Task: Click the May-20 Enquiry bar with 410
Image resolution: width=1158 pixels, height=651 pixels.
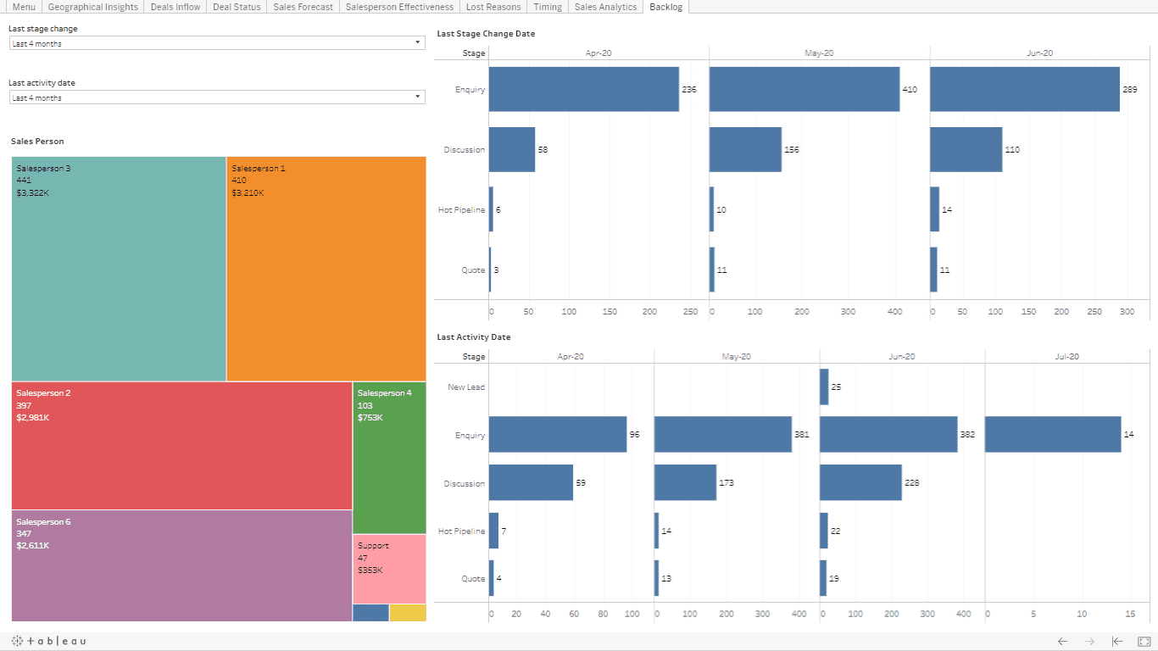Action: (804, 89)
